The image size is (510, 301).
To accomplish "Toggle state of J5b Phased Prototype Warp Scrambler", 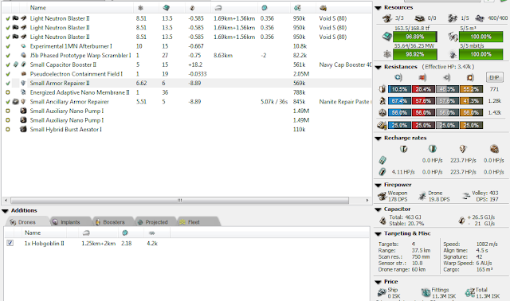I will click(8, 56).
